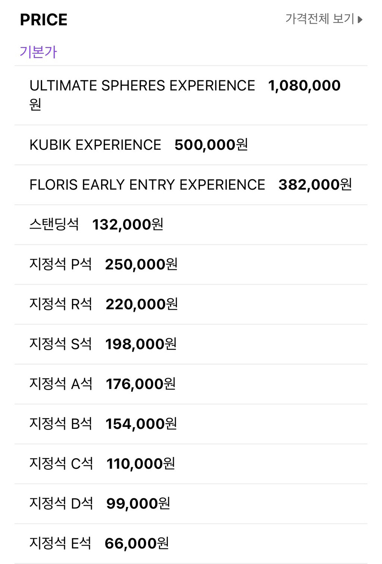Choose the 지정석 A석 option
The height and width of the screenshot is (564, 382).
tap(60, 384)
